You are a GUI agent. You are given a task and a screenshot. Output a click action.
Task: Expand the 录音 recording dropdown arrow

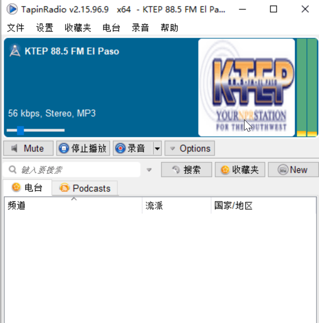(x=157, y=148)
